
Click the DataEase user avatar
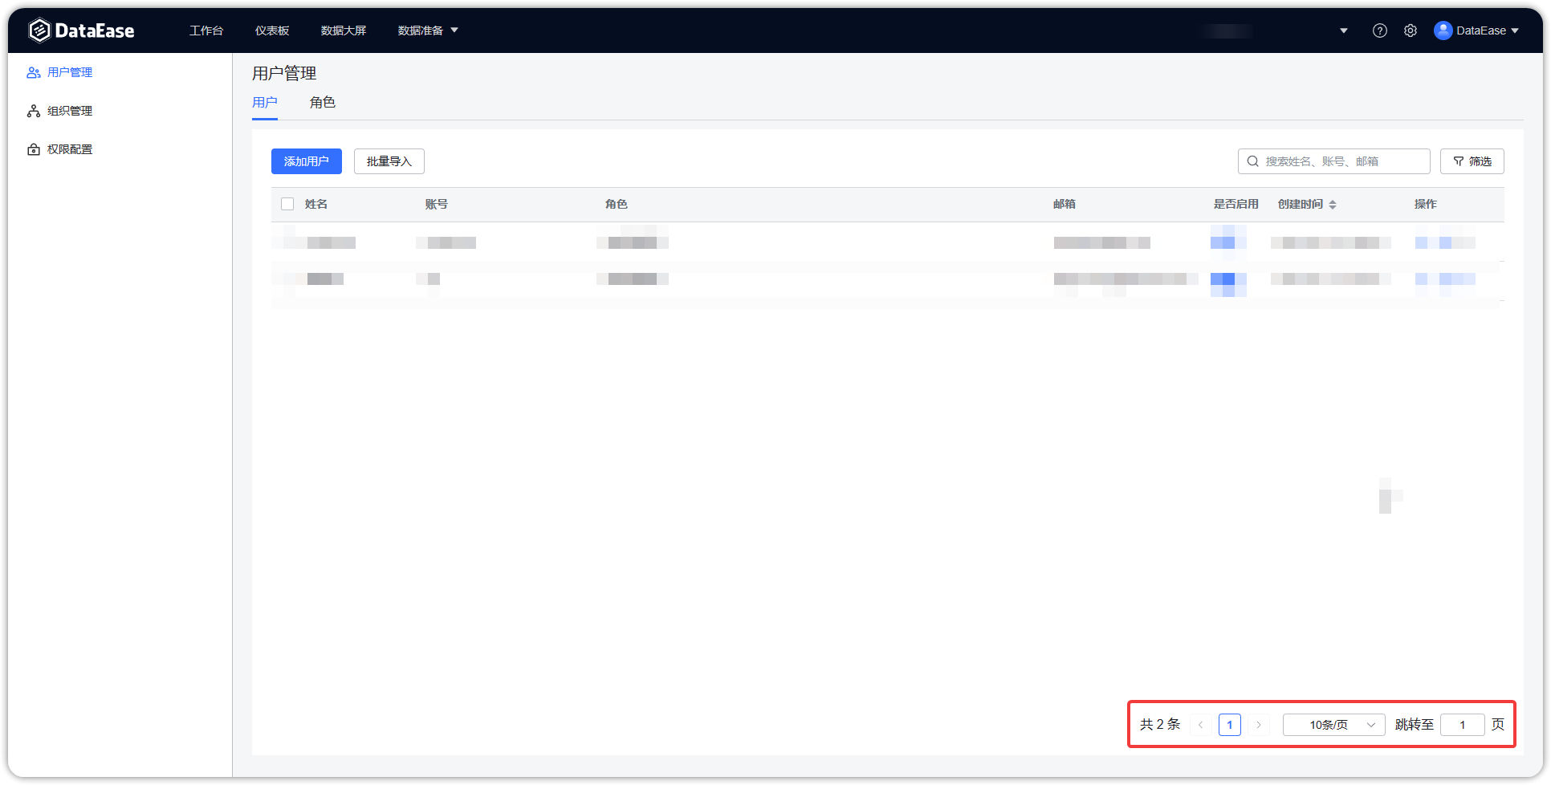click(x=1443, y=31)
